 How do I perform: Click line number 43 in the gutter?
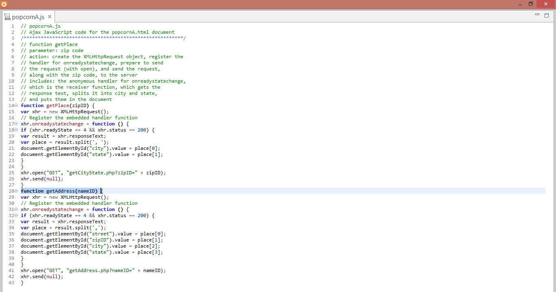point(11,283)
